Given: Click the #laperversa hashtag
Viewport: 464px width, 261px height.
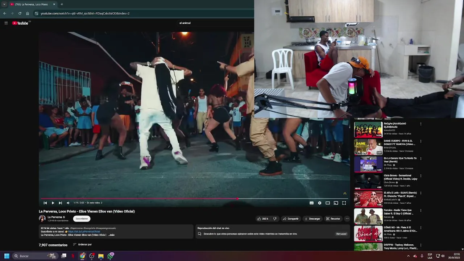Looking at the screenshot, I should tap(76, 228).
